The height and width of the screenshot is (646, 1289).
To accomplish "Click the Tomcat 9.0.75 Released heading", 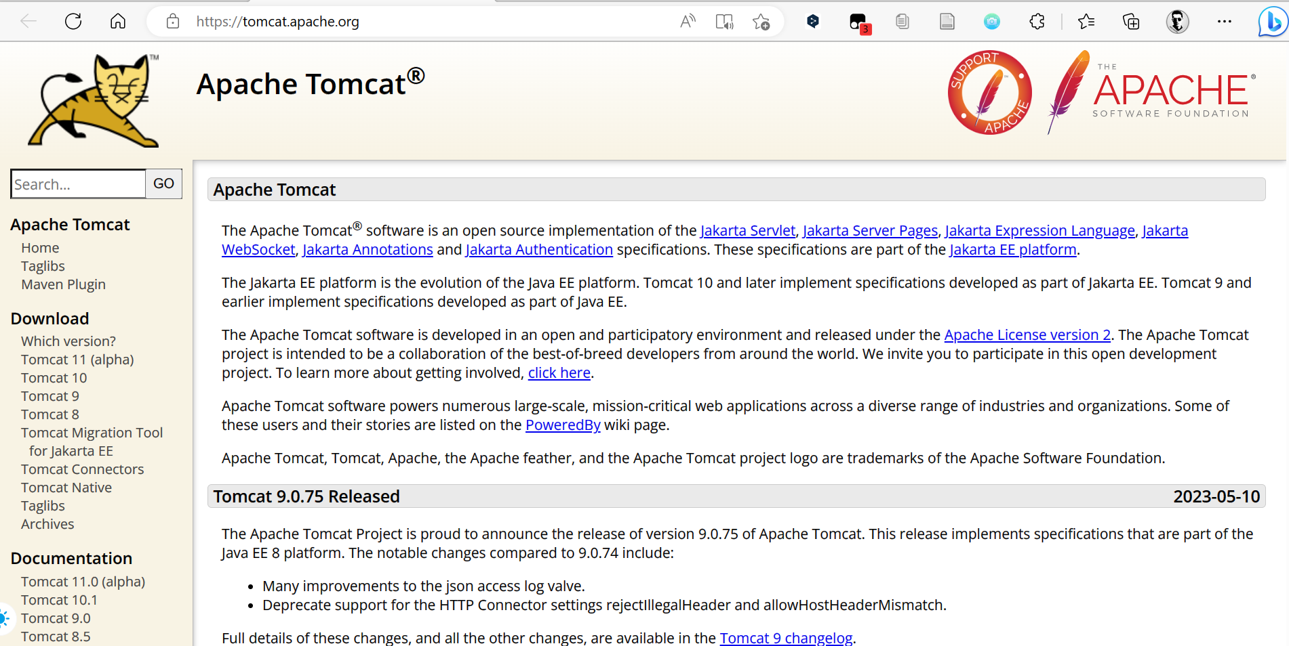I will (306, 496).
